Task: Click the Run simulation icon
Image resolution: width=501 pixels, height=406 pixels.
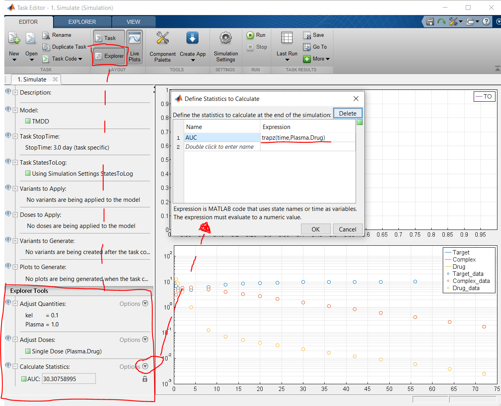Action: [x=250, y=35]
